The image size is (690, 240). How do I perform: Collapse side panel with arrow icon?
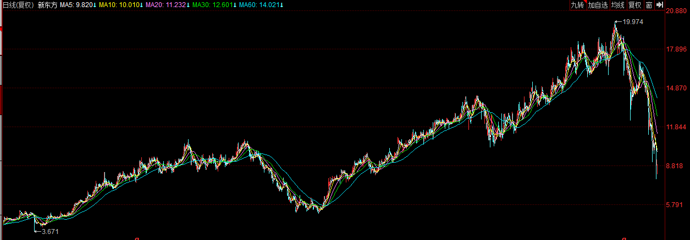tap(660, 5)
